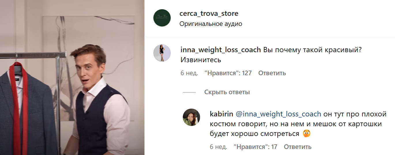Viewport: 395px width, 155px height.
Task: Click the horizontal line beside Скрыть ответы
Action: 189,92
